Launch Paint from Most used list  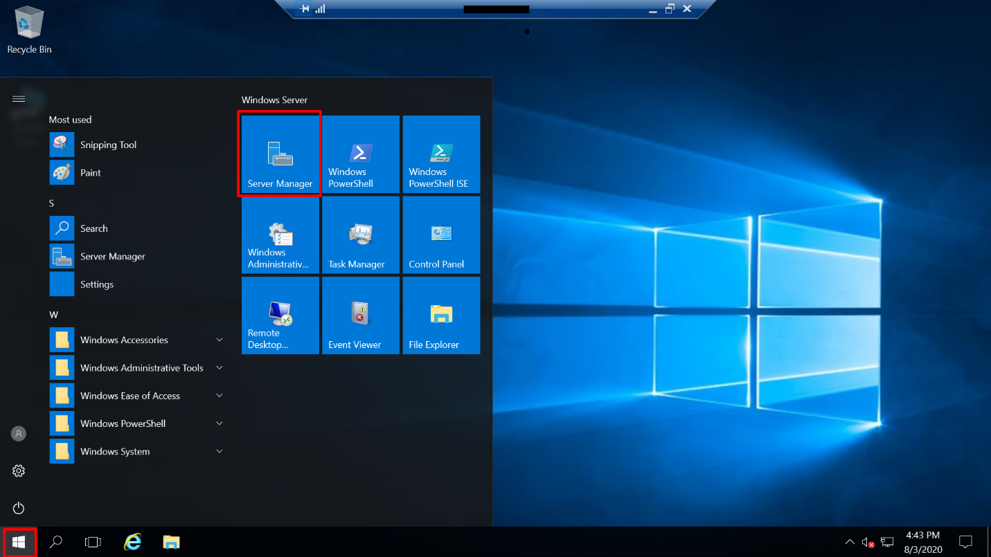click(138, 172)
